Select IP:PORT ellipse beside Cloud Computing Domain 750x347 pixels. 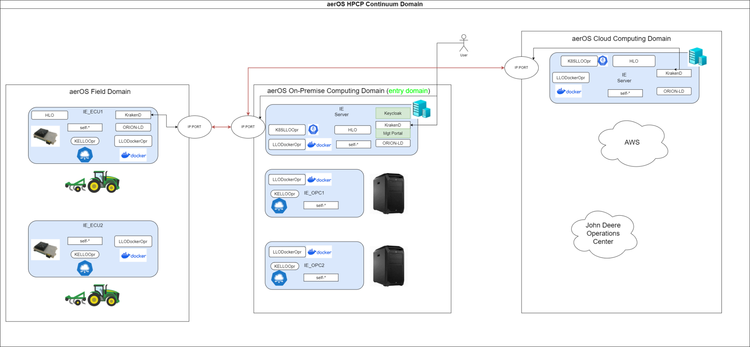point(521,68)
